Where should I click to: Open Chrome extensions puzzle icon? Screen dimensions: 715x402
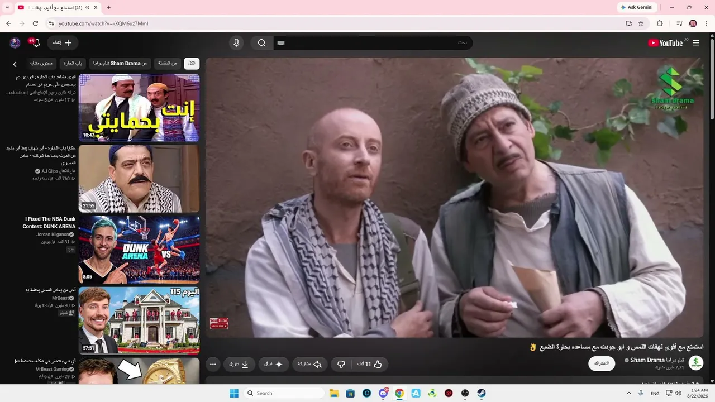pos(660,23)
